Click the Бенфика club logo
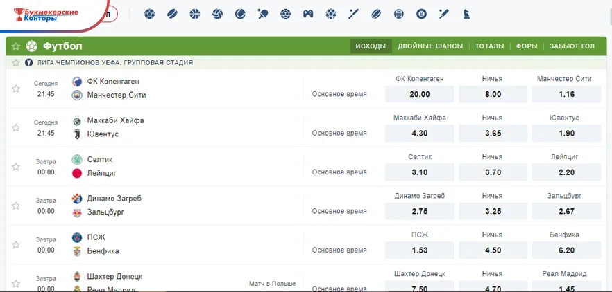Image resolution: width=612 pixels, height=292 pixels. coord(77,251)
